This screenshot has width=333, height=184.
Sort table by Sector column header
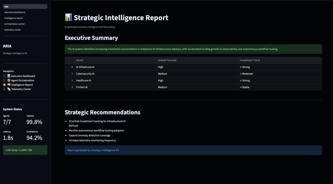[x=115, y=60]
